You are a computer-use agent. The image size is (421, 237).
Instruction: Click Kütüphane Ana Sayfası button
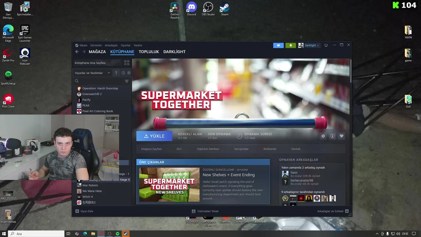point(97,63)
